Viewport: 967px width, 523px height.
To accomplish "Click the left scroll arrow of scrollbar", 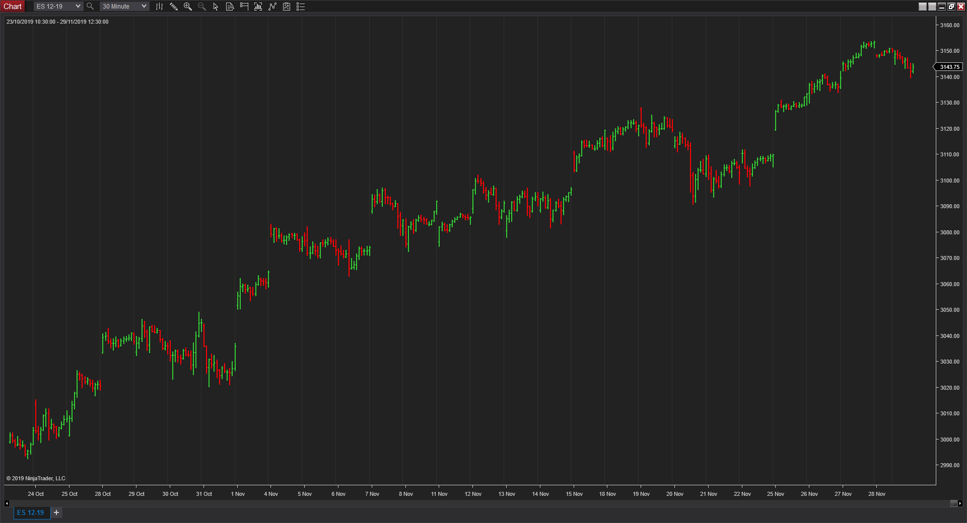I will tap(7, 503).
